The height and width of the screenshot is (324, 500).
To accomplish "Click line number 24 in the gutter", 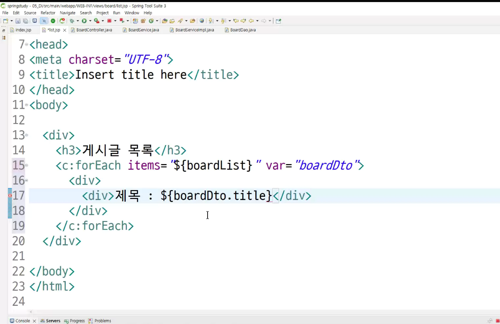I will pyautogui.click(x=19, y=301).
